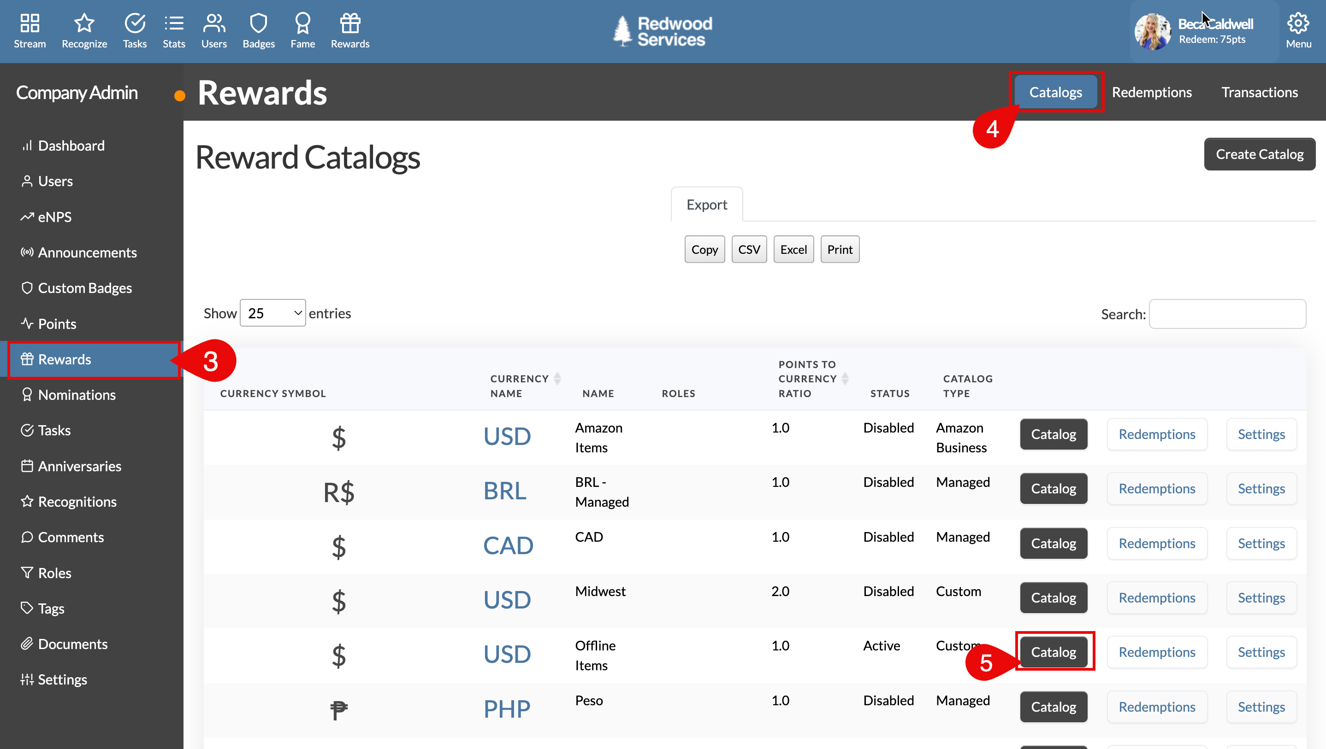This screenshot has height=749, width=1326.
Task: Open the Badges shield icon
Action: click(x=258, y=23)
